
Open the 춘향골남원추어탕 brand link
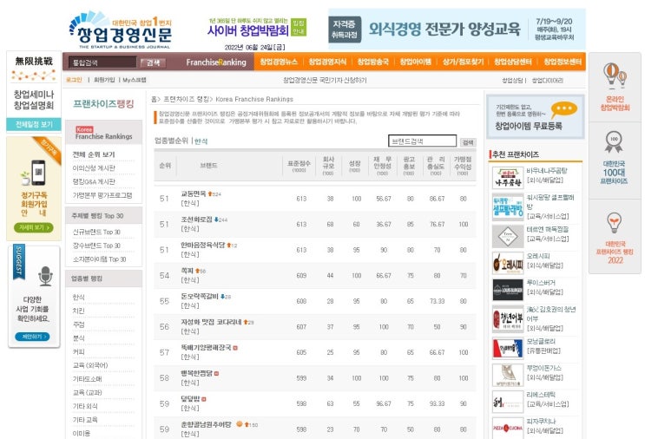(206, 424)
